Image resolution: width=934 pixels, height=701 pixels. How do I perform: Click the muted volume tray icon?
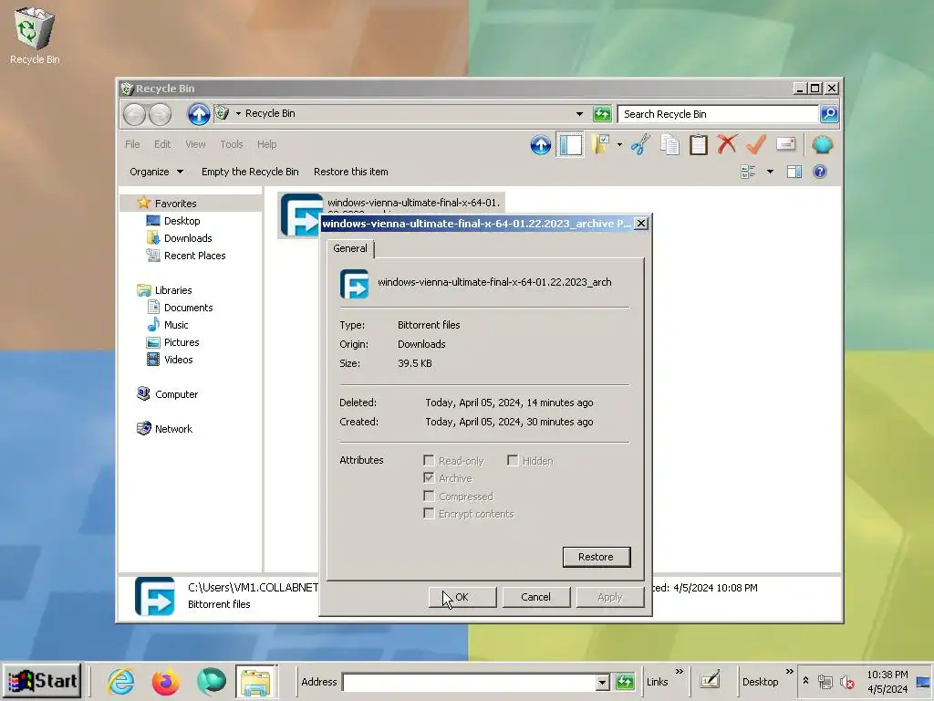[x=846, y=681]
